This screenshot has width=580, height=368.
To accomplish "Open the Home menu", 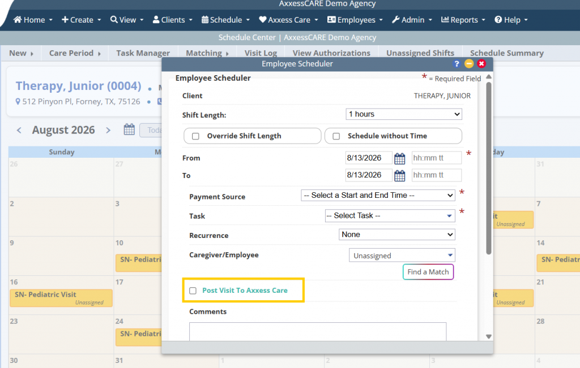I will (33, 20).
